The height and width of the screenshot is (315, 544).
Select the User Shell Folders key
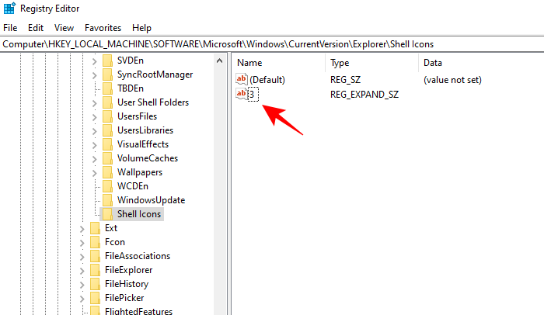point(152,102)
